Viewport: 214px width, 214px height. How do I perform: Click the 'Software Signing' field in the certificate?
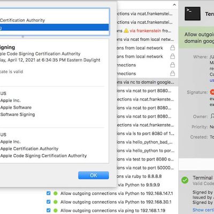pos(18,114)
